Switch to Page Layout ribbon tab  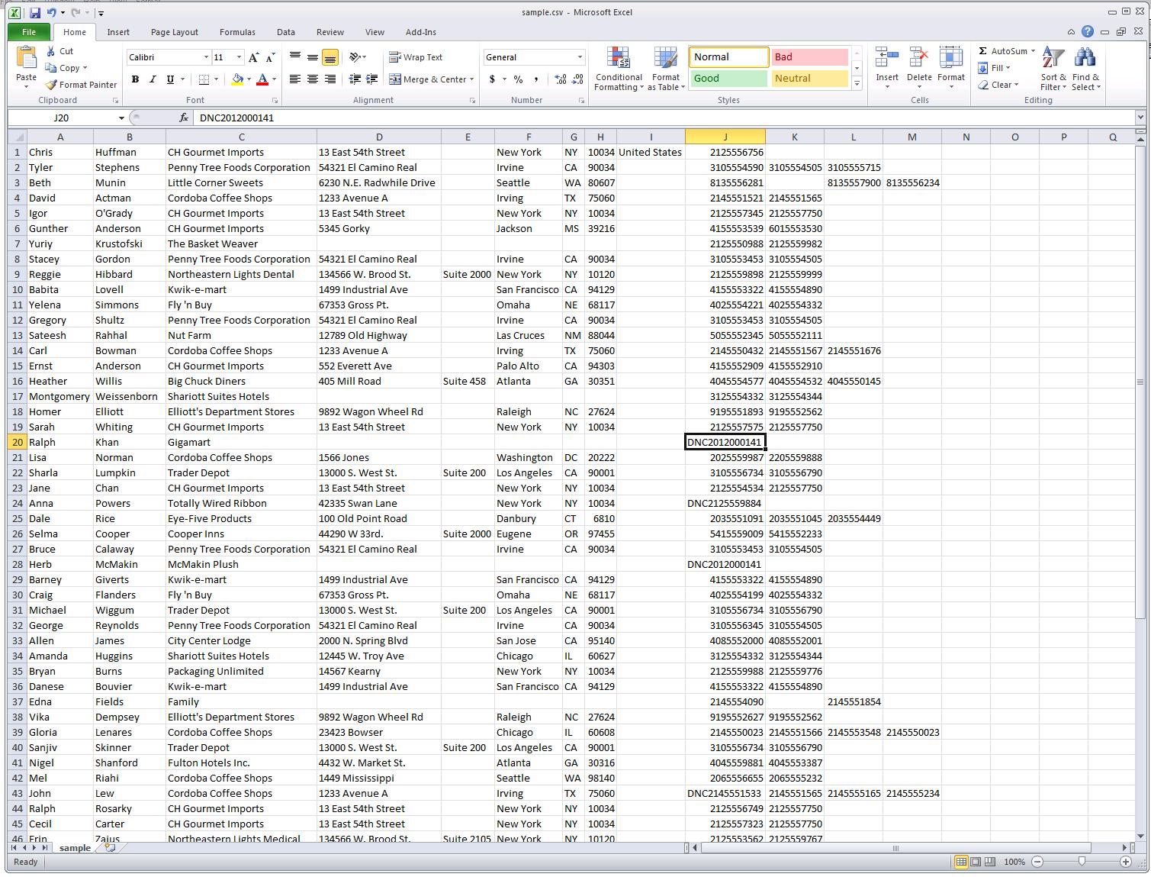coord(175,32)
